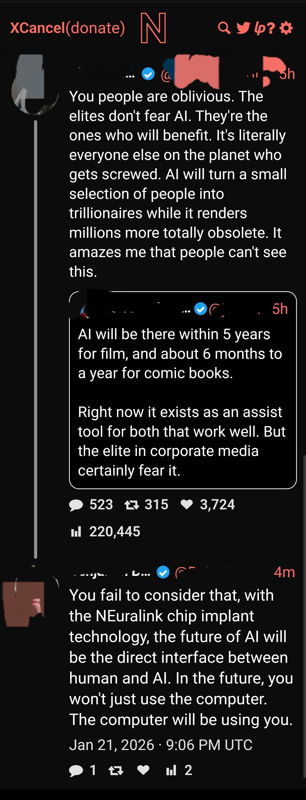Image resolution: width=306 pixels, height=800 pixels.
Task: Click the Twitter bird icon
Action: point(243,28)
